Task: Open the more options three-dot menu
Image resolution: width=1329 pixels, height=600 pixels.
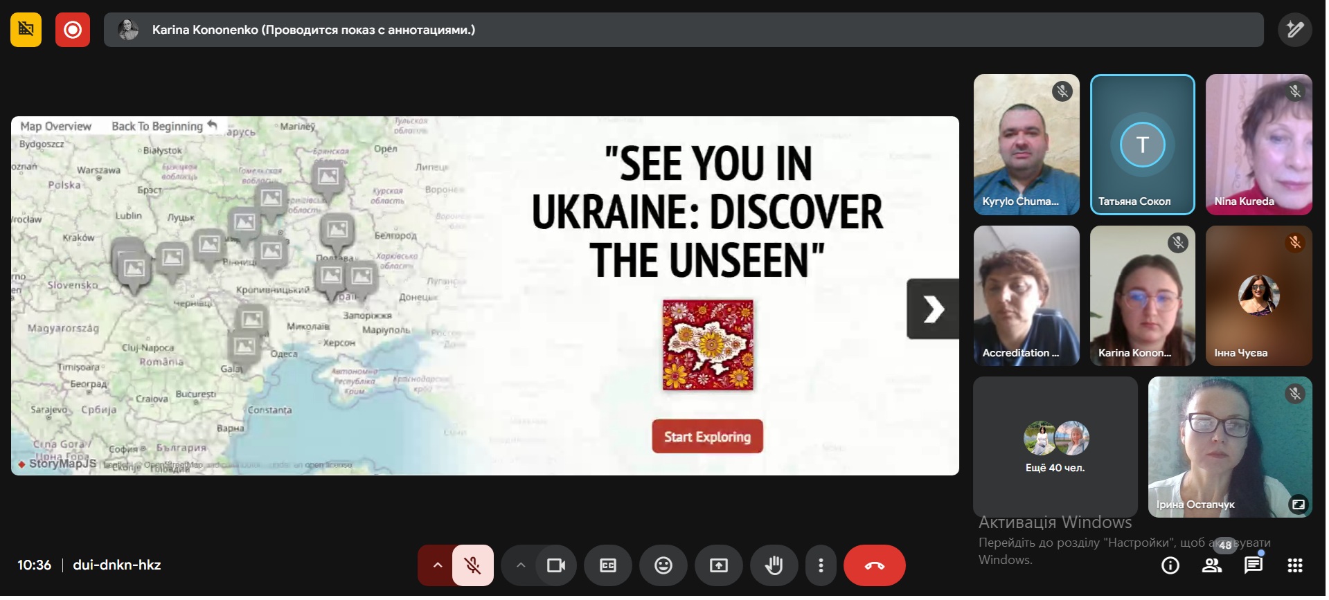Action: [x=821, y=566]
